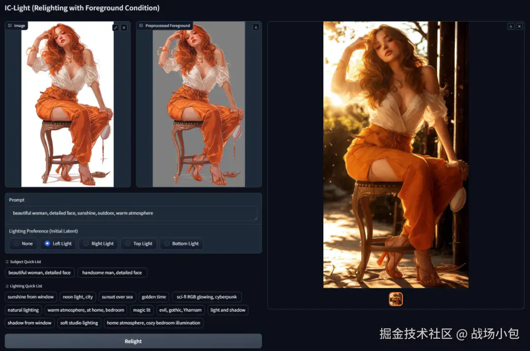The width and height of the screenshot is (530, 351).
Task: Remove the uploaded image via its X icon
Action: click(124, 28)
